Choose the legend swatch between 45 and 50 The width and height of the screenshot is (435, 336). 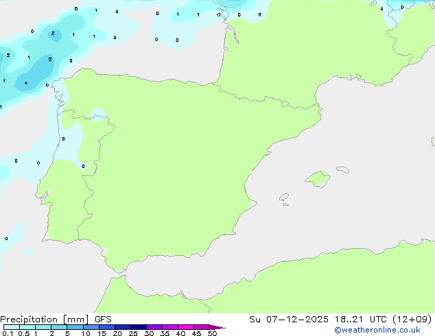point(202,327)
